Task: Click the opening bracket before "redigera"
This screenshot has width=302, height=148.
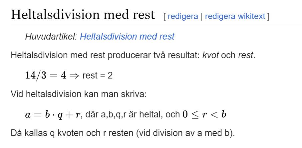Action: [165, 16]
